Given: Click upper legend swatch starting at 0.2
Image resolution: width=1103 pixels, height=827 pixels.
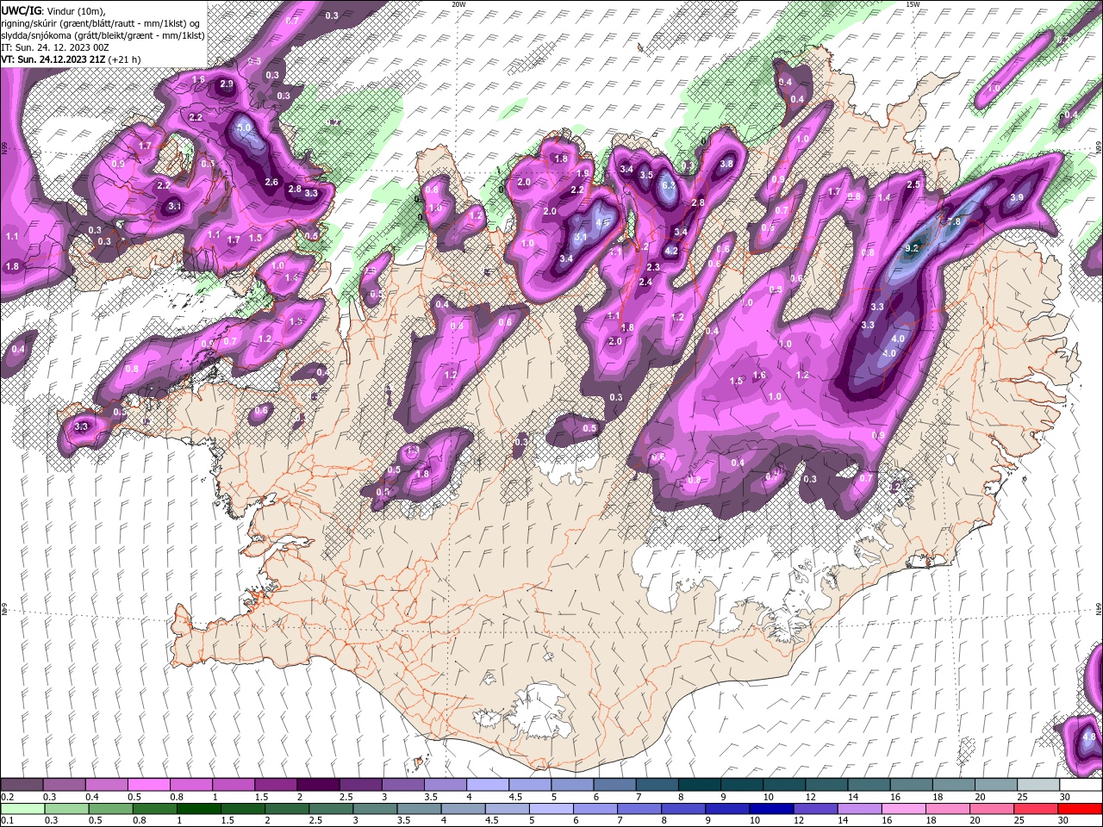Looking at the screenshot, I should pos(22,785).
